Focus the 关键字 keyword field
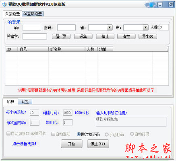The image size is (176, 161). 35,36
